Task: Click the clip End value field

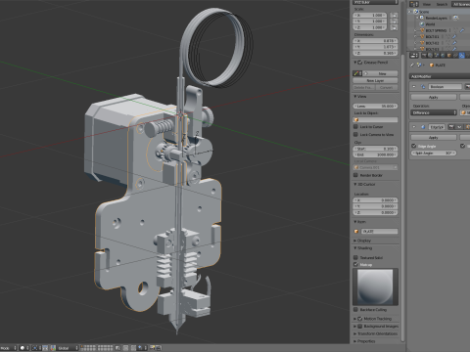Action: [375, 154]
